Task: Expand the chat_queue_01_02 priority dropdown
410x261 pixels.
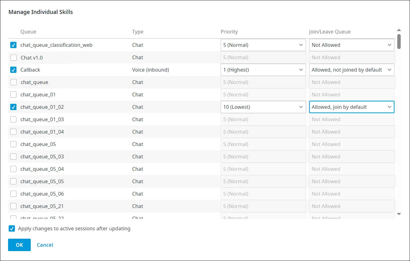Action: coord(263,107)
